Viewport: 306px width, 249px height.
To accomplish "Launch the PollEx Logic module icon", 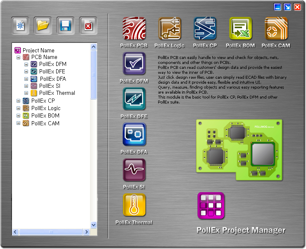I will pyautogui.click(x=170, y=28).
